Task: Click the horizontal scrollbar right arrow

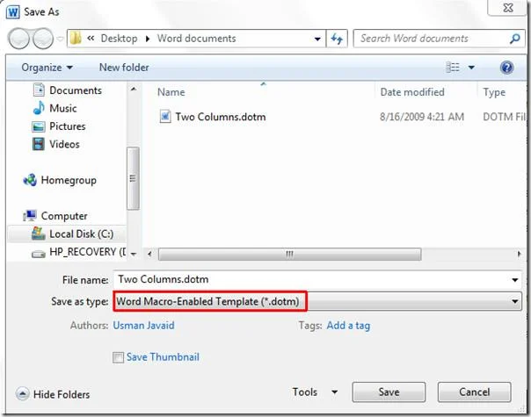Action: tap(520, 254)
